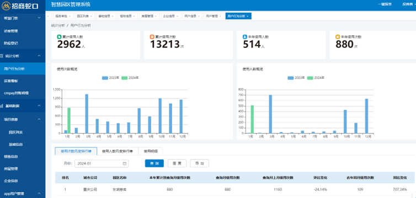416x198 pixels.
Task: Close the 企业信息 tab
Action: 177,16
